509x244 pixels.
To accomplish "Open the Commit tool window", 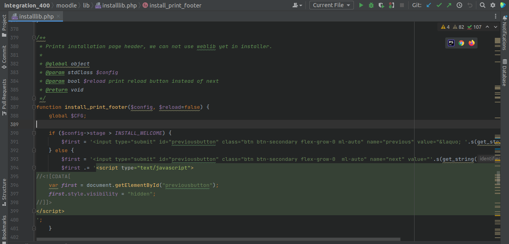I will [x=4, y=57].
